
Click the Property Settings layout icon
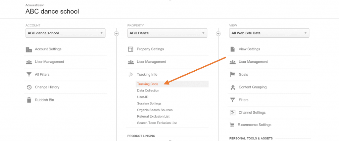click(130, 50)
